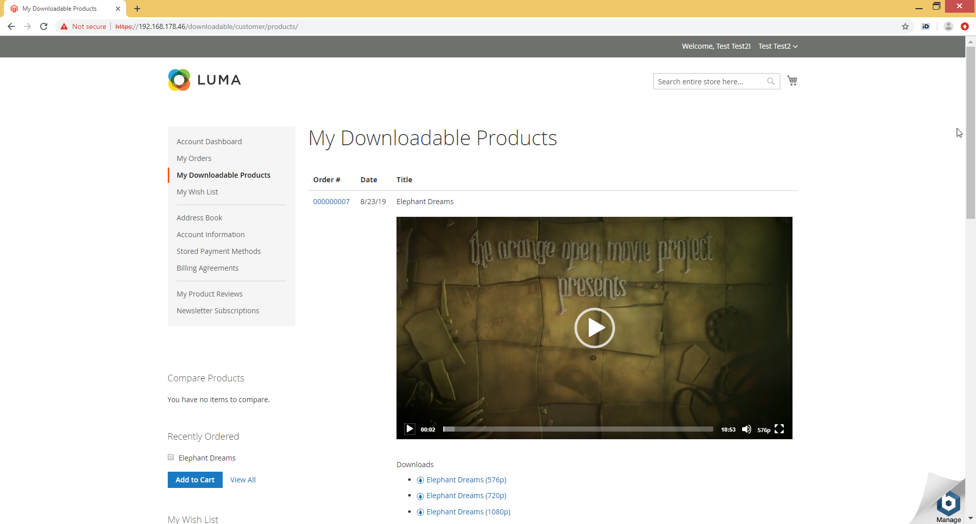
Task: Click the search magnifier icon
Action: (771, 81)
